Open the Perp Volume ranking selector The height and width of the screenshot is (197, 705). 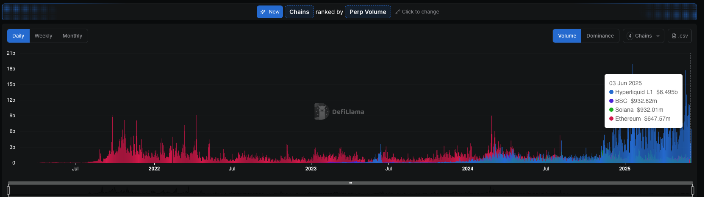pyautogui.click(x=368, y=12)
